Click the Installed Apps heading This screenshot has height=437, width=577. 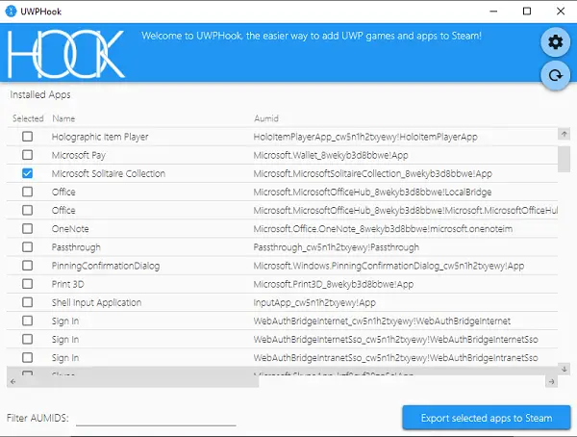click(x=40, y=94)
